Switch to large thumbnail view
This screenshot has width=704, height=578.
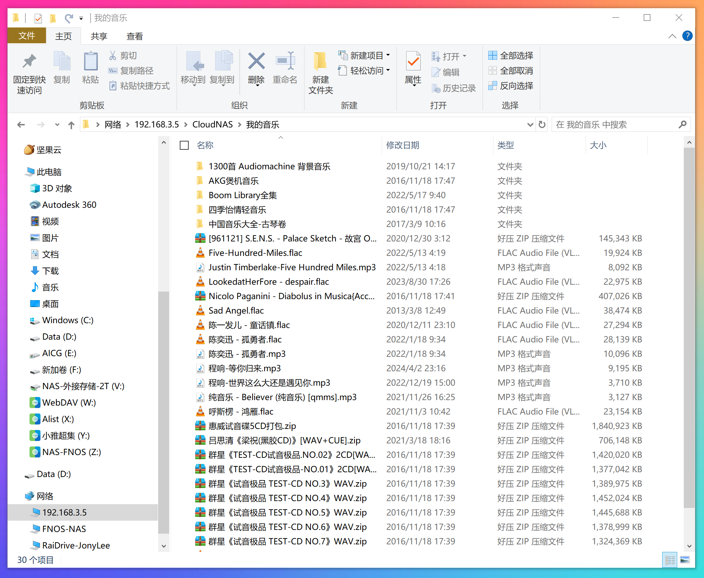(x=685, y=560)
